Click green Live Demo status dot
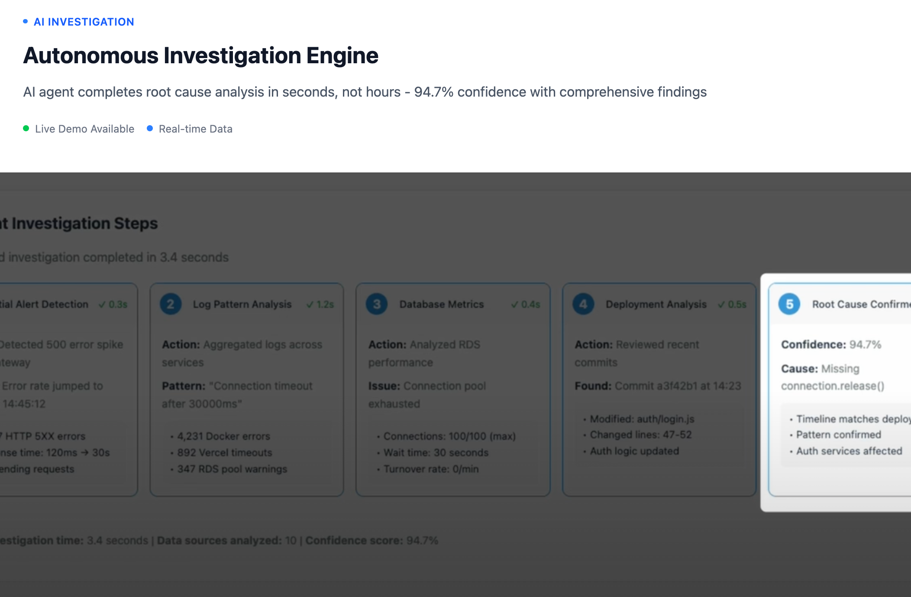Image resolution: width=911 pixels, height=597 pixels. pos(26,128)
